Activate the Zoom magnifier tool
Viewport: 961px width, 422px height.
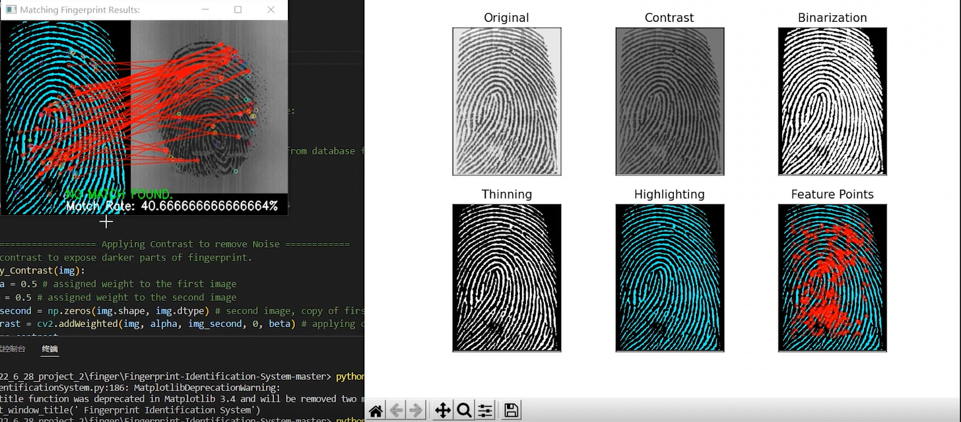click(x=464, y=411)
